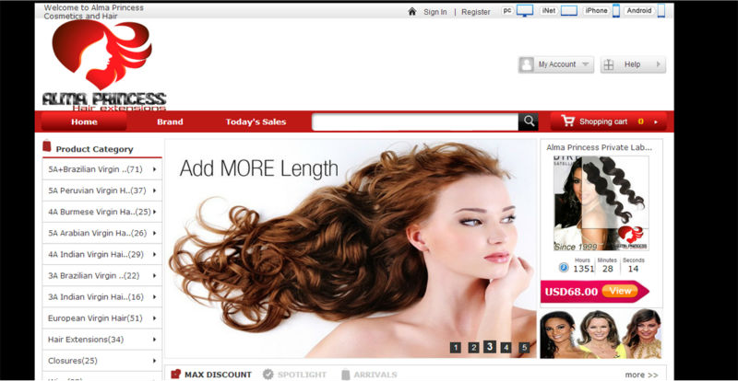Click the View button for USD68.00
This screenshot has height=381, width=738.
pos(620,291)
